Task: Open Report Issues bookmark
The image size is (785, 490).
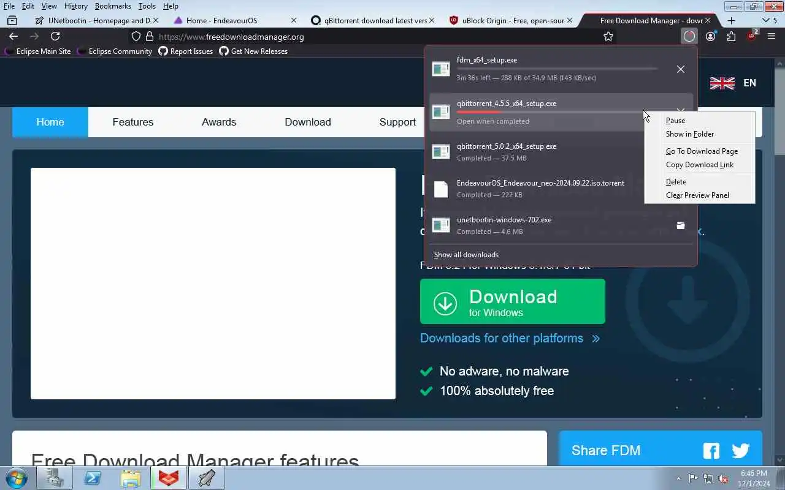Action: coord(185,51)
